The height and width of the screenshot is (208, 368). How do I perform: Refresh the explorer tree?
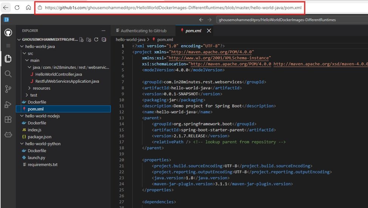tap(96, 39)
